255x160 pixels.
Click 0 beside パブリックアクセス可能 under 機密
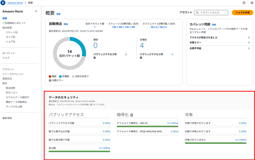126,54
